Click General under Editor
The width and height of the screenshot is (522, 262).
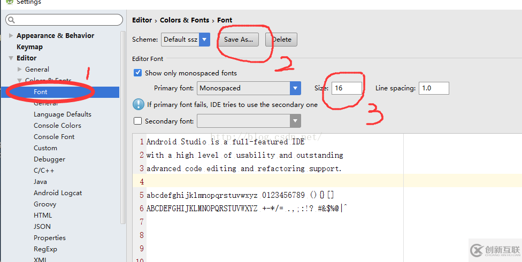coord(37,70)
